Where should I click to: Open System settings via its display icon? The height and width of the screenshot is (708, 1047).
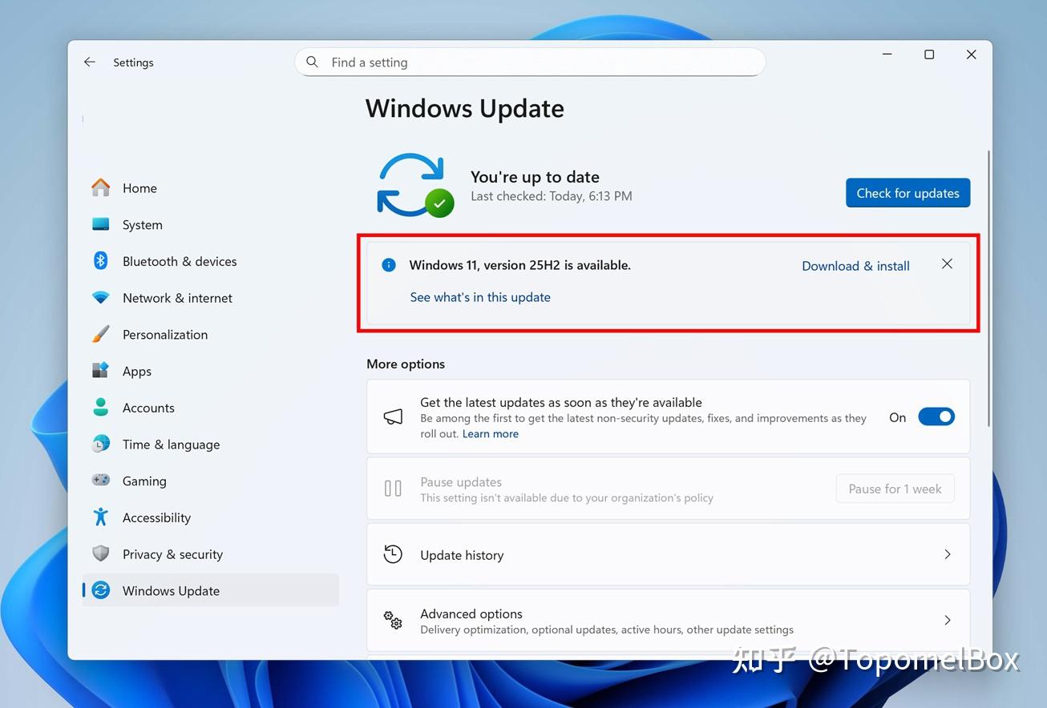[100, 224]
